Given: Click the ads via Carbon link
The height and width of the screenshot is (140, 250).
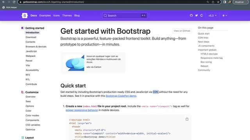Looking at the screenshot, I should pyautogui.click(x=94, y=67).
